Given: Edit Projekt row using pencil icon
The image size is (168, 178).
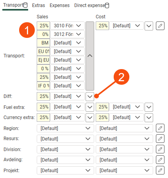Looking at the screenshot, I should [x=160, y=170].
